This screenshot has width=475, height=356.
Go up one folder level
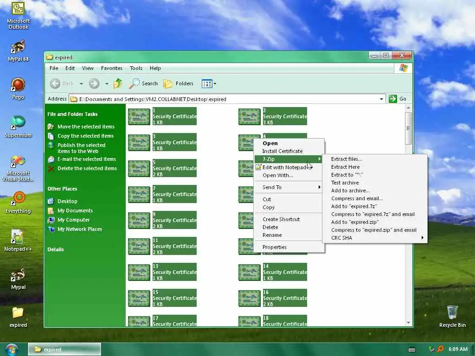(118, 83)
